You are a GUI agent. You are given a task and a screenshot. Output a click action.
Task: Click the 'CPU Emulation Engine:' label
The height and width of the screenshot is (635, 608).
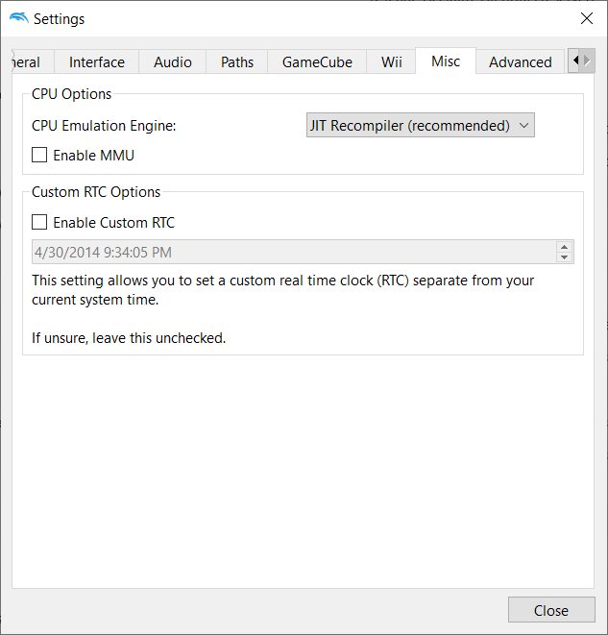(x=104, y=126)
